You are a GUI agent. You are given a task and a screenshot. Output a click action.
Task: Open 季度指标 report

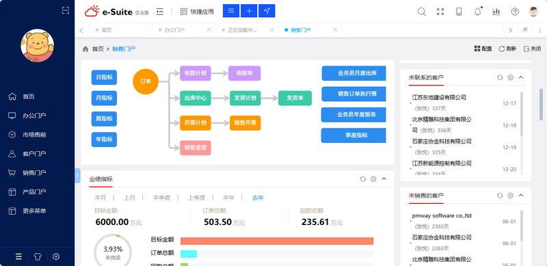353,135
